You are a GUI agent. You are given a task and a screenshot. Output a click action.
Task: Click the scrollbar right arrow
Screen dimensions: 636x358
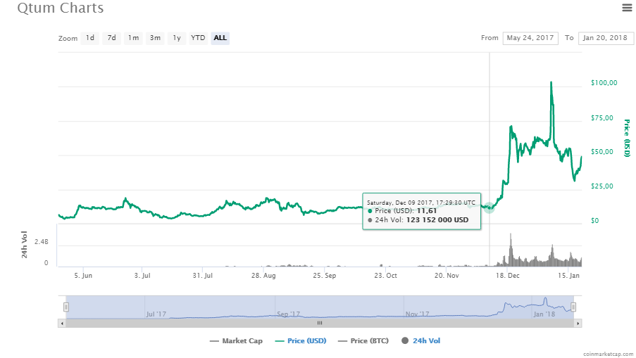tap(578, 323)
